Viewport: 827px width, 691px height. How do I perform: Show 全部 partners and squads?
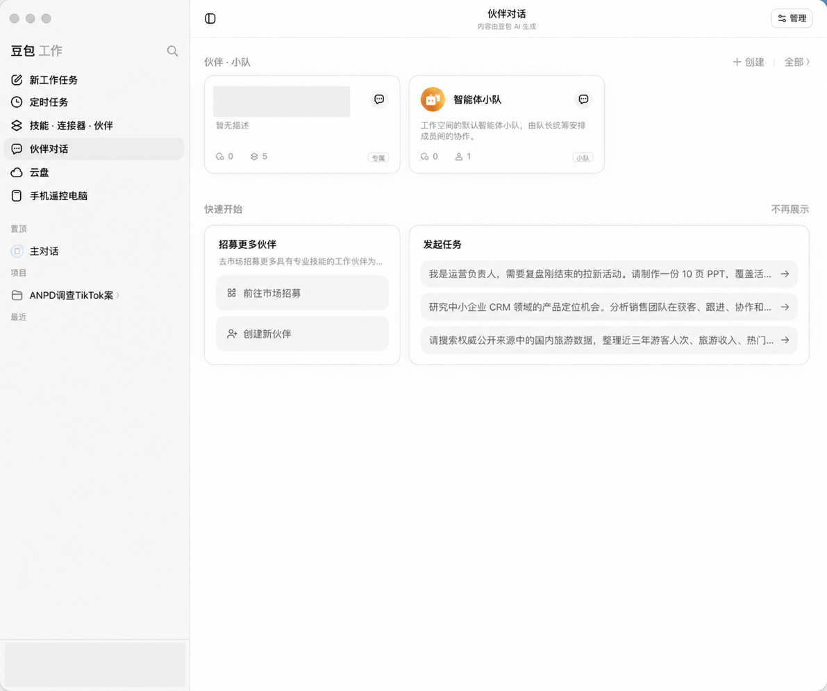(x=797, y=62)
